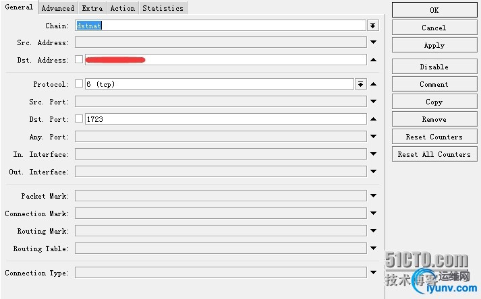Toggle the Dst. Port invert checkbox
This screenshot has height=299, width=481.
coord(79,119)
